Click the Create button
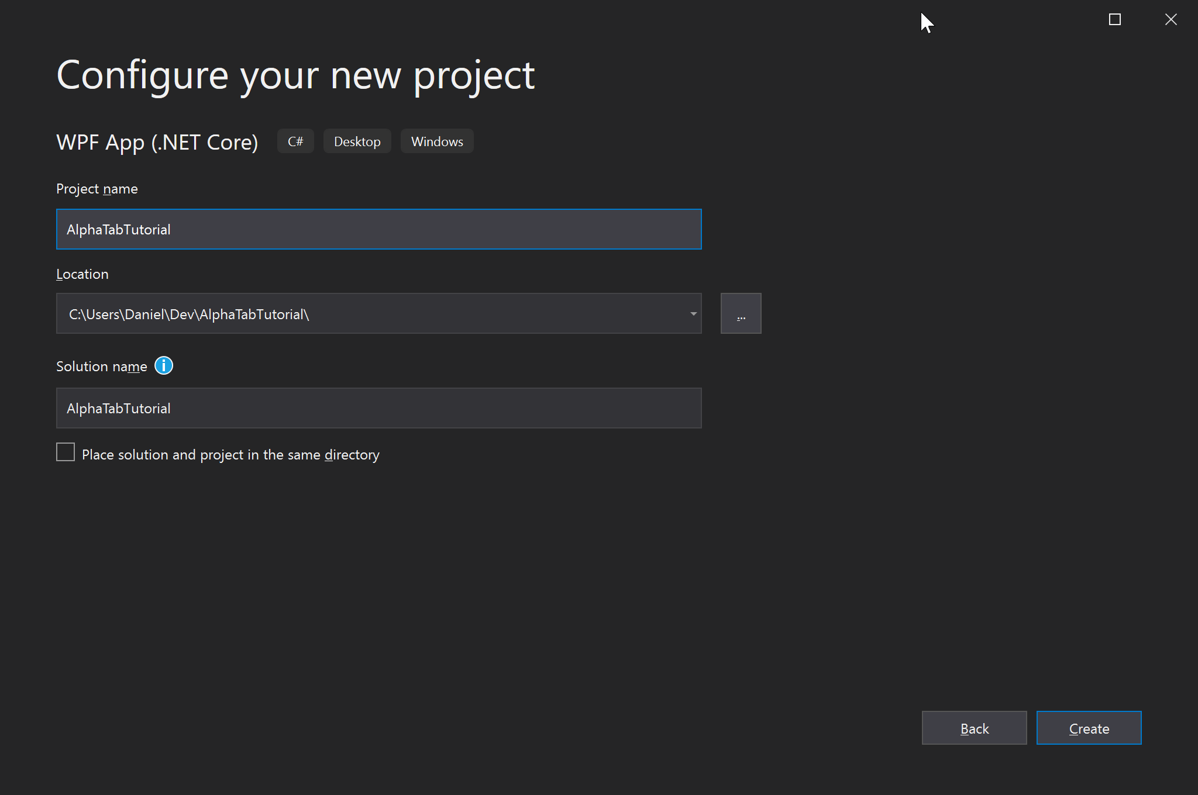Viewport: 1198px width, 795px height. click(x=1089, y=728)
